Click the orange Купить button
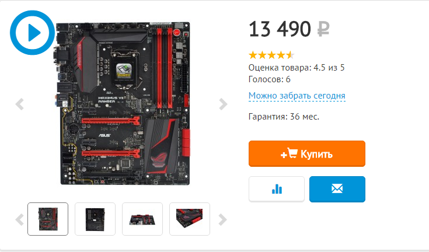Image resolution: width=429 pixels, height=252 pixels. pyautogui.click(x=306, y=153)
